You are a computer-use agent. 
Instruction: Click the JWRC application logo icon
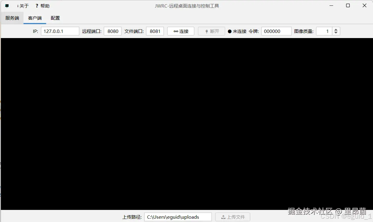tap(7, 5)
